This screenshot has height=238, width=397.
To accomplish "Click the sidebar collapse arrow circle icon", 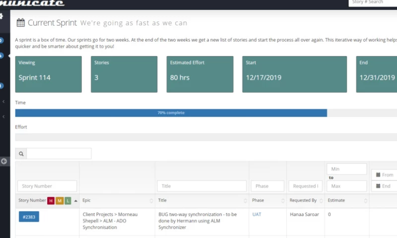I will [4, 161].
